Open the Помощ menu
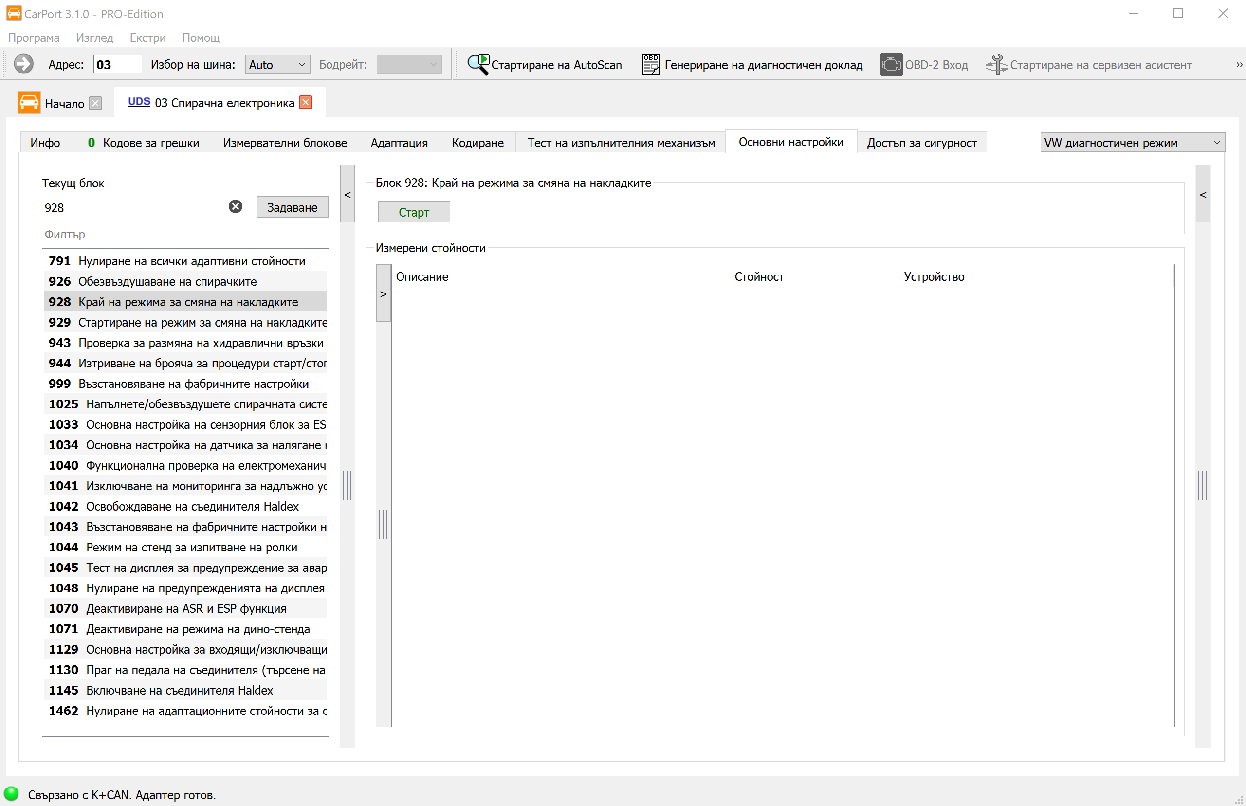Image resolution: width=1246 pixels, height=806 pixels. 201,37
